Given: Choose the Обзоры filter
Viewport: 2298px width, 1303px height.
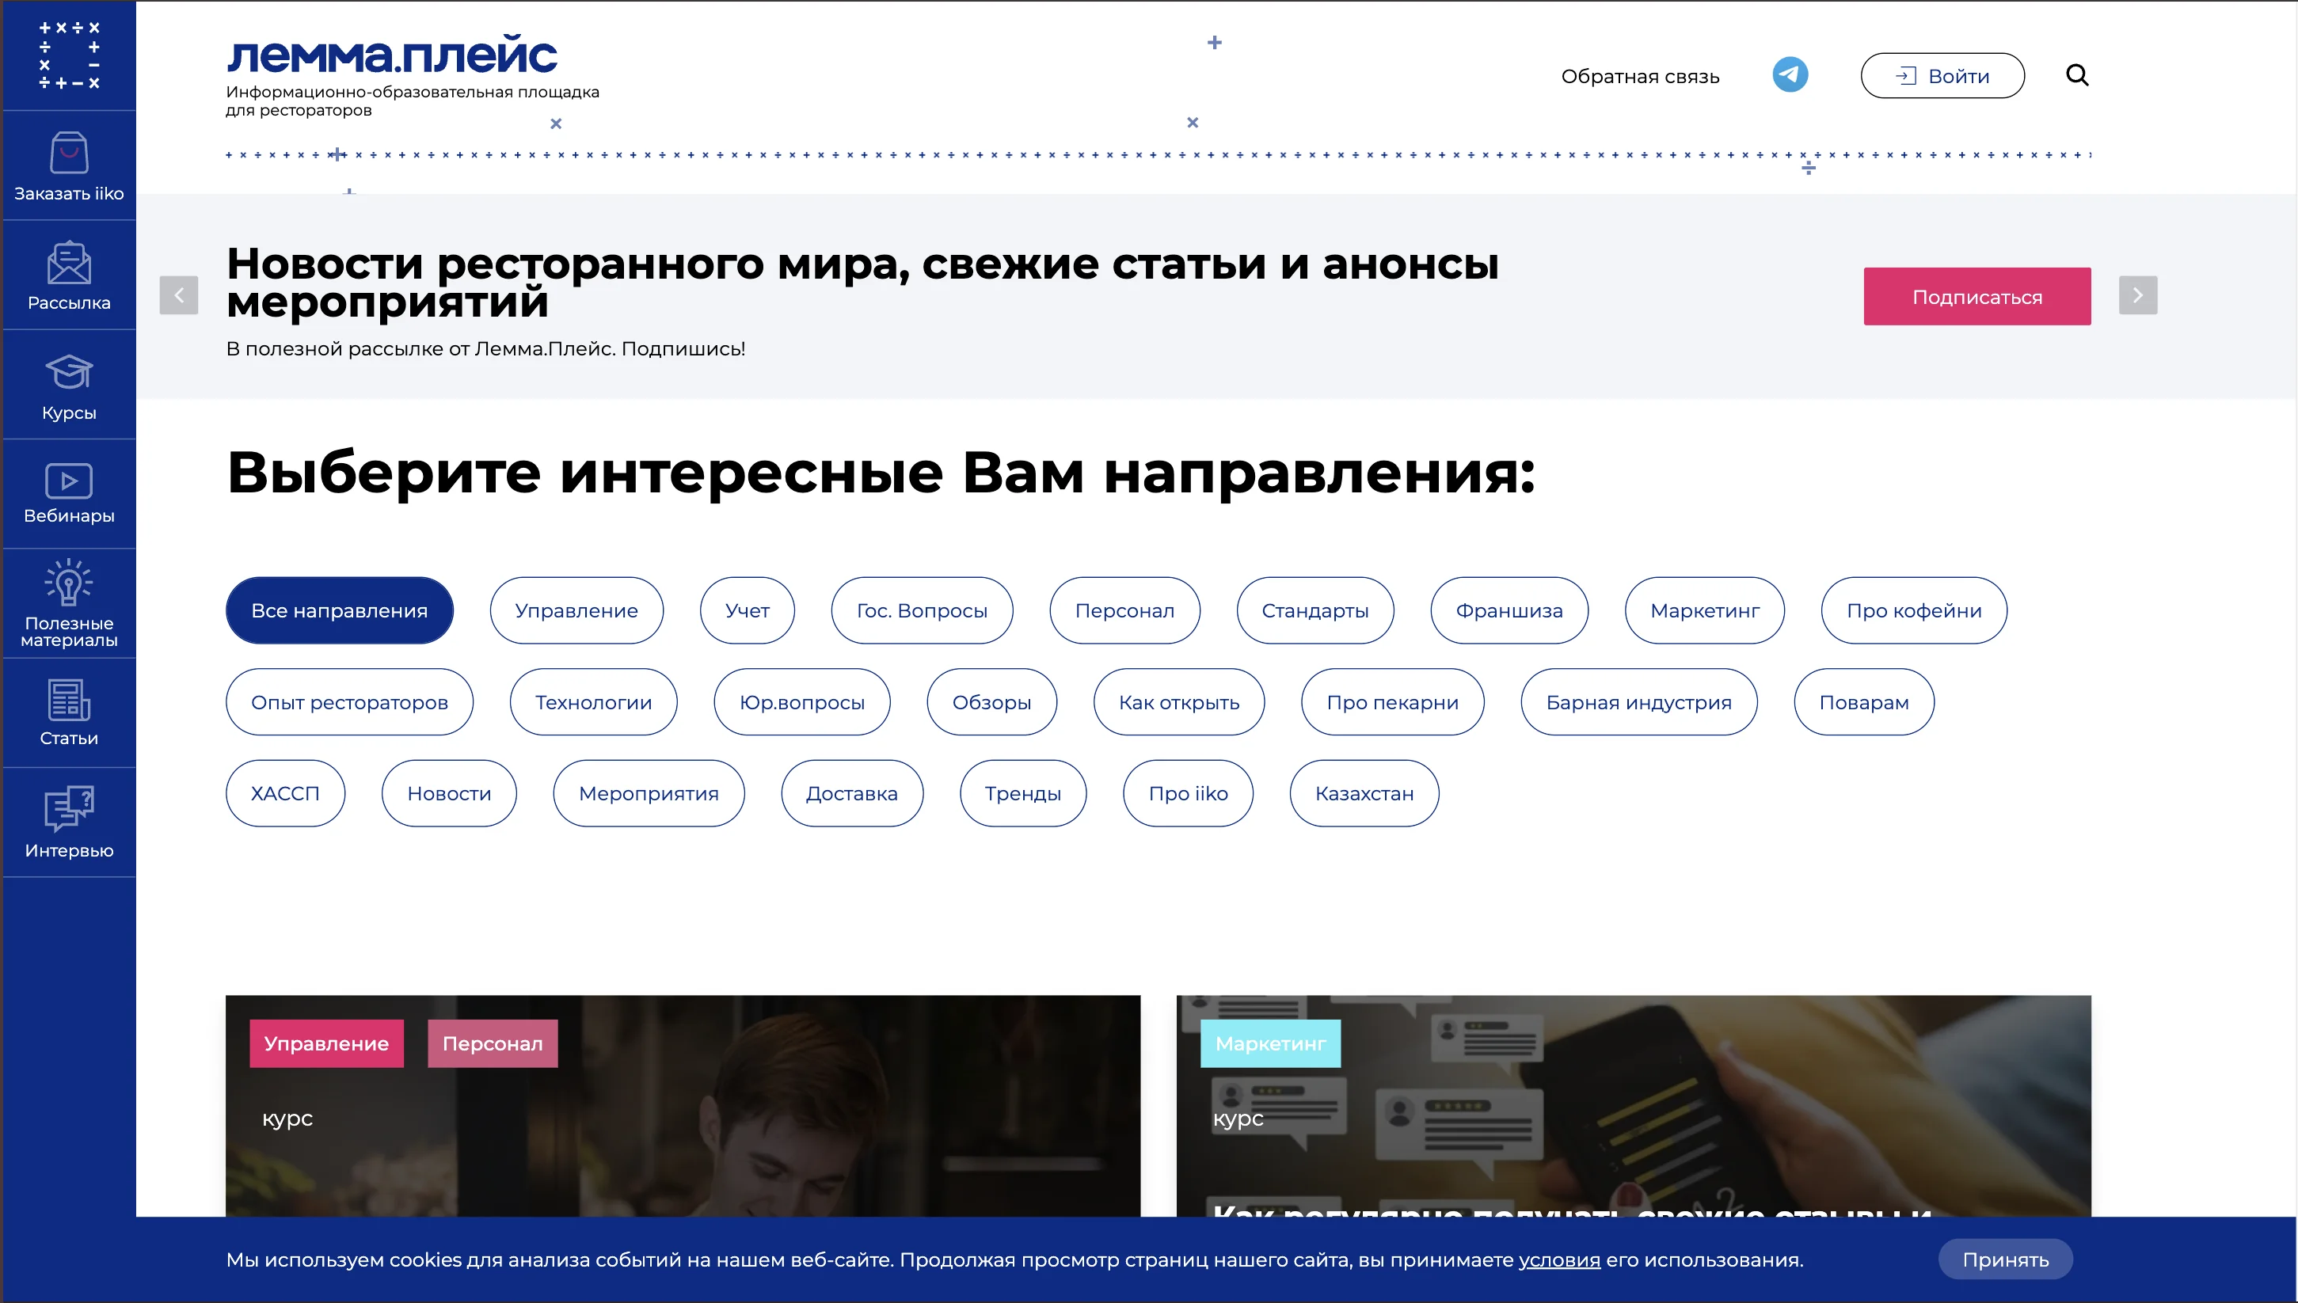Looking at the screenshot, I should tap(992, 702).
